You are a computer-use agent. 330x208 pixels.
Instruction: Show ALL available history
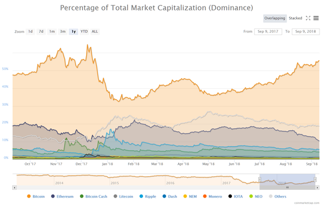click(95, 32)
